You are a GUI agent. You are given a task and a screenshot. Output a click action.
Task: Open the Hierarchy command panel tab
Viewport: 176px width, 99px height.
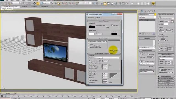click(x=145, y=12)
